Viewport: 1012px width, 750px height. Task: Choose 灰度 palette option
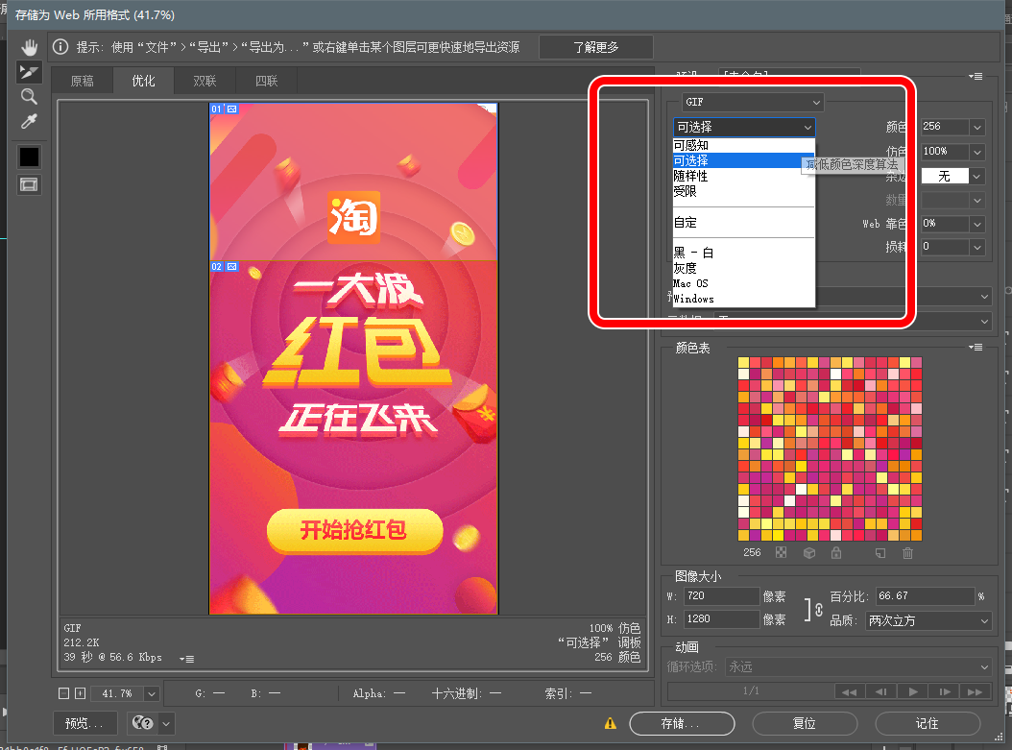(743, 268)
